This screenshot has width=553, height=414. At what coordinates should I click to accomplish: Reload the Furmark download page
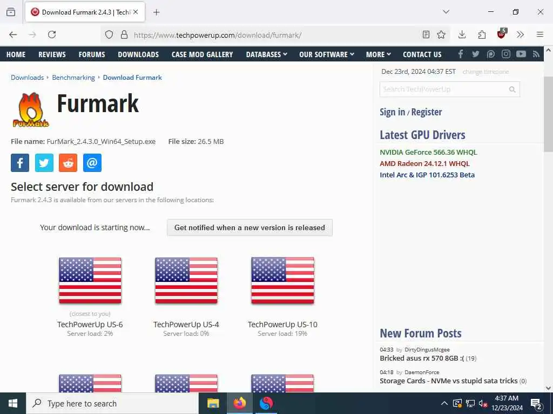pyautogui.click(x=52, y=34)
